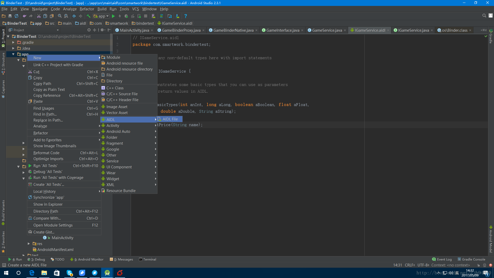Click the Debug app bug icon
Viewport: 494px width, 278px height.
click(x=126, y=16)
